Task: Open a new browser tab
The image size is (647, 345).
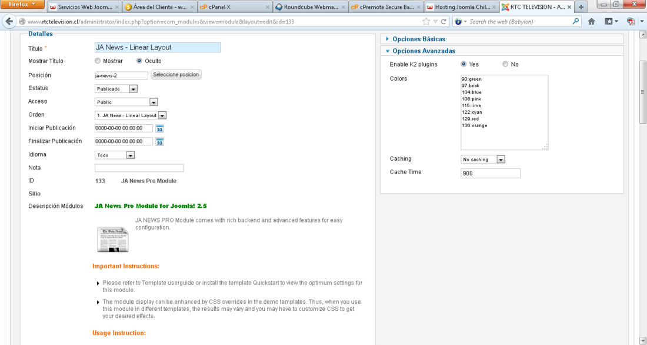Action: (x=581, y=7)
